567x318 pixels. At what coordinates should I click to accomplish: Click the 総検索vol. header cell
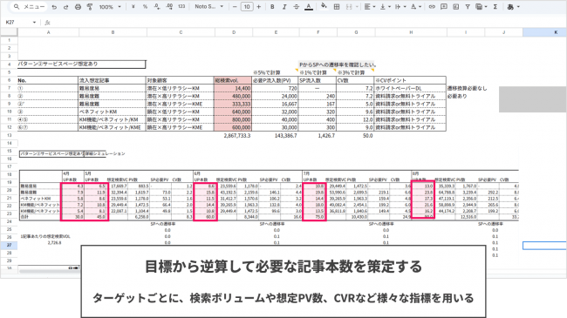(x=233, y=80)
